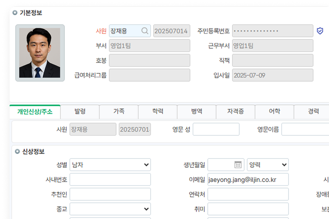Open the 생년월일 calendar picker icon
329x219 pixels.
(x=238, y=165)
